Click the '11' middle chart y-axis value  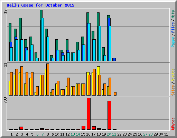5,65
